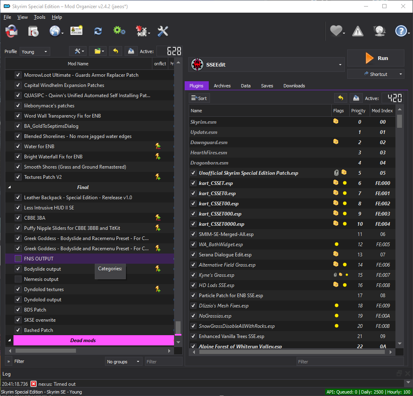Image resolution: width=413 pixels, height=396 pixels.
Task: Click yellow light flag for WA_BathWidget.esp
Action: [x=336, y=245]
